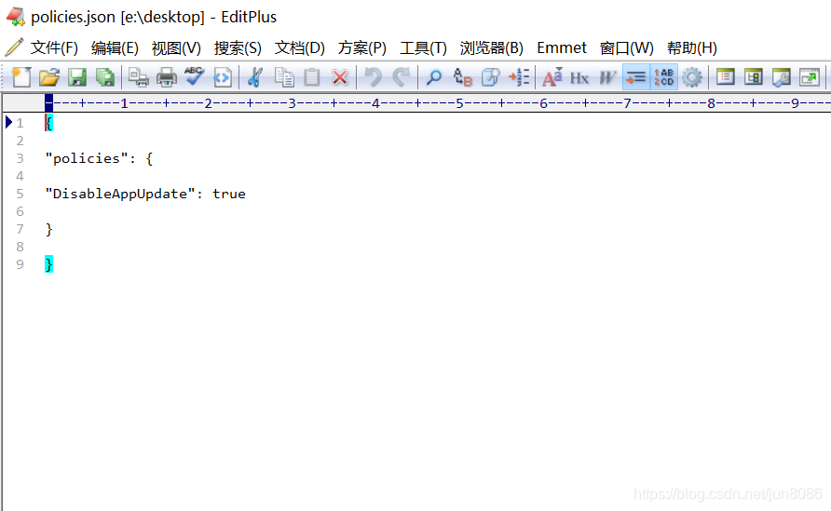Save all files with stacked floppies icon

tap(105, 77)
